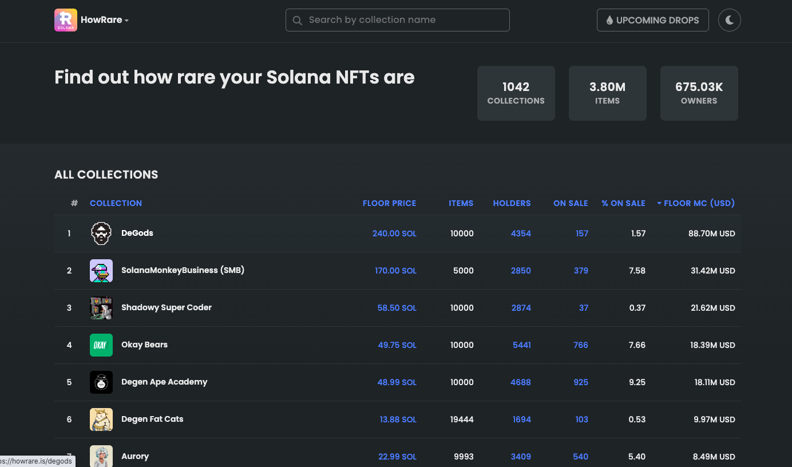This screenshot has width=792, height=467.
Task: Click Aurory floor price 22.99 SOL
Action: coord(397,457)
